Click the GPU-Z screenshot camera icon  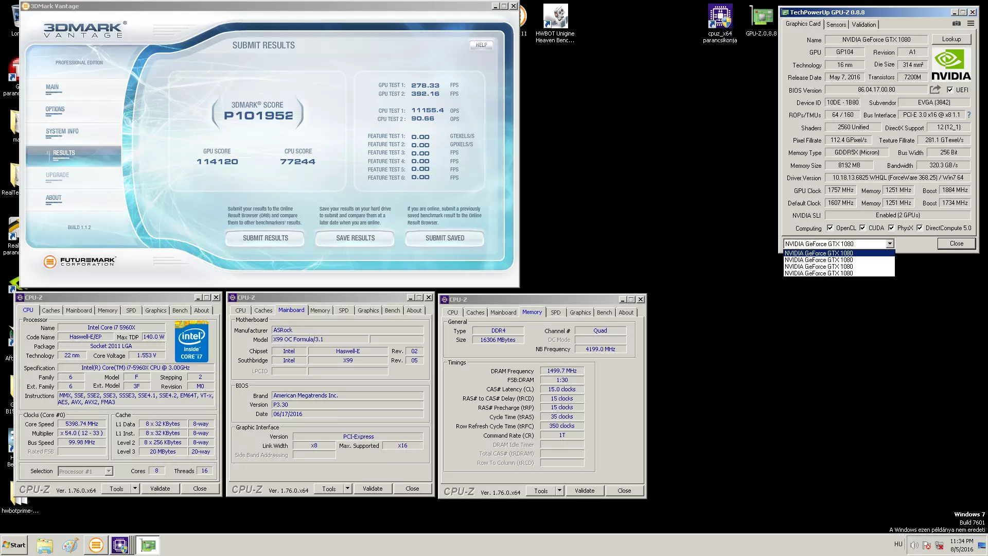coord(956,24)
